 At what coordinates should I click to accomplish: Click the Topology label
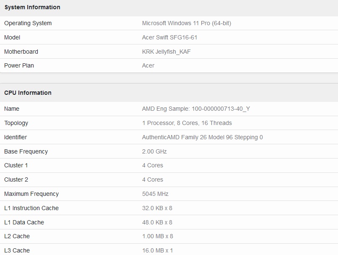click(x=16, y=123)
